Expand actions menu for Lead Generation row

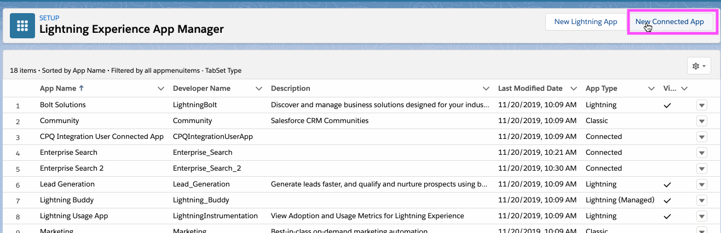(701, 185)
